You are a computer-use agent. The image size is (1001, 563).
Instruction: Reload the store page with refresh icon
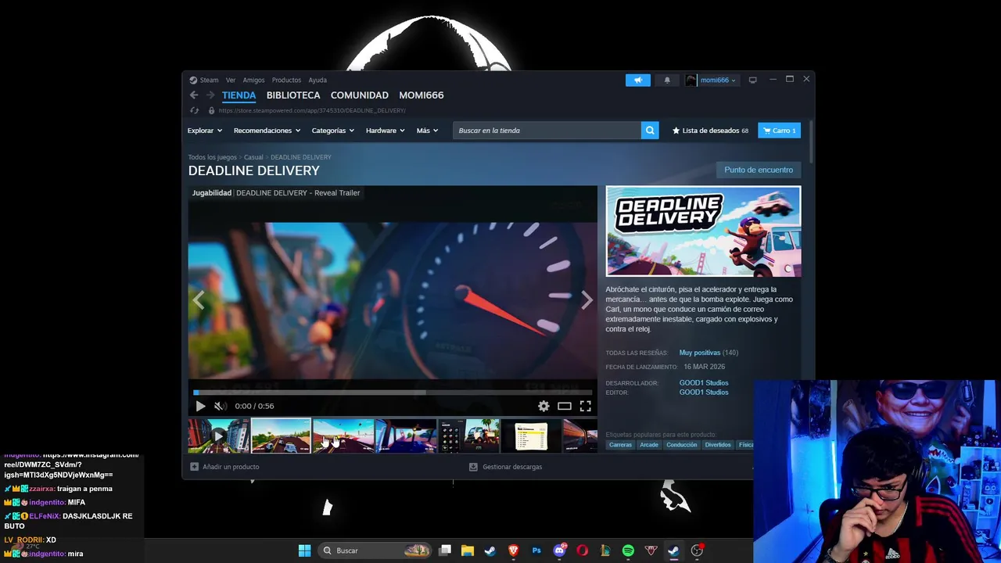tap(195, 110)
